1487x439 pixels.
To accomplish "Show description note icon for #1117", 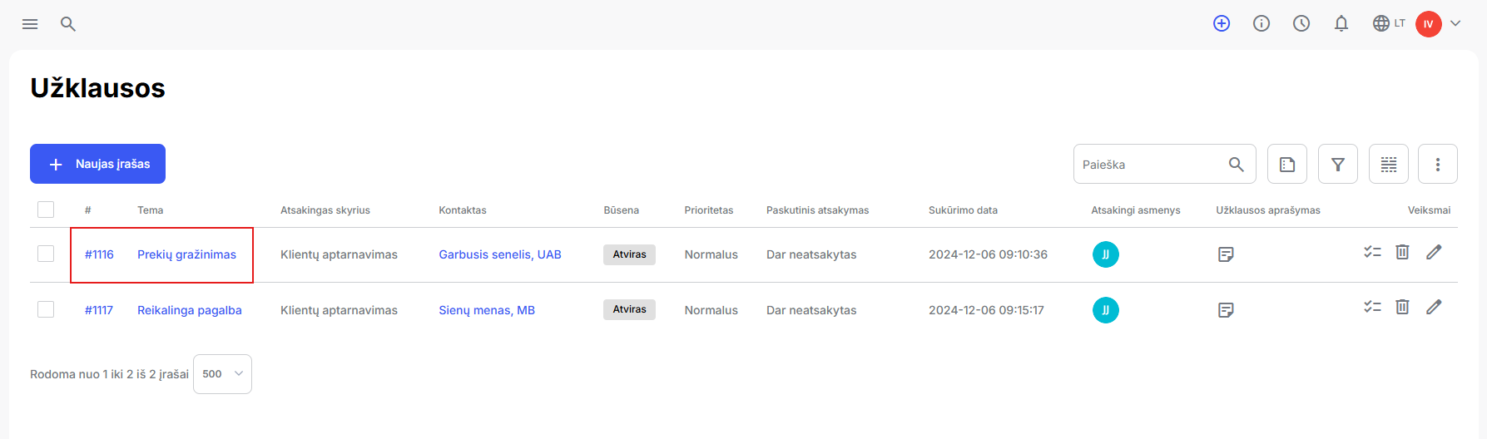I will point(1226,310).
